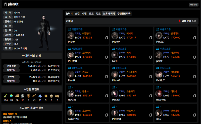Open the 하운드크루 guild link on first card
The image size is (201, 124).
pyautogui.click(x=77, y=29)
